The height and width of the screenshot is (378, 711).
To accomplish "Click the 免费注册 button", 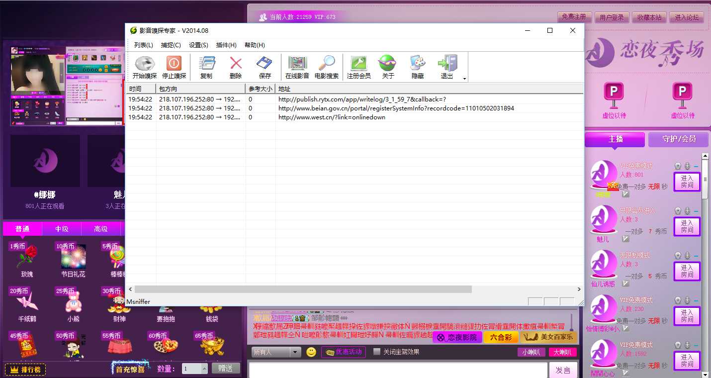I will (x=574, y=17).
